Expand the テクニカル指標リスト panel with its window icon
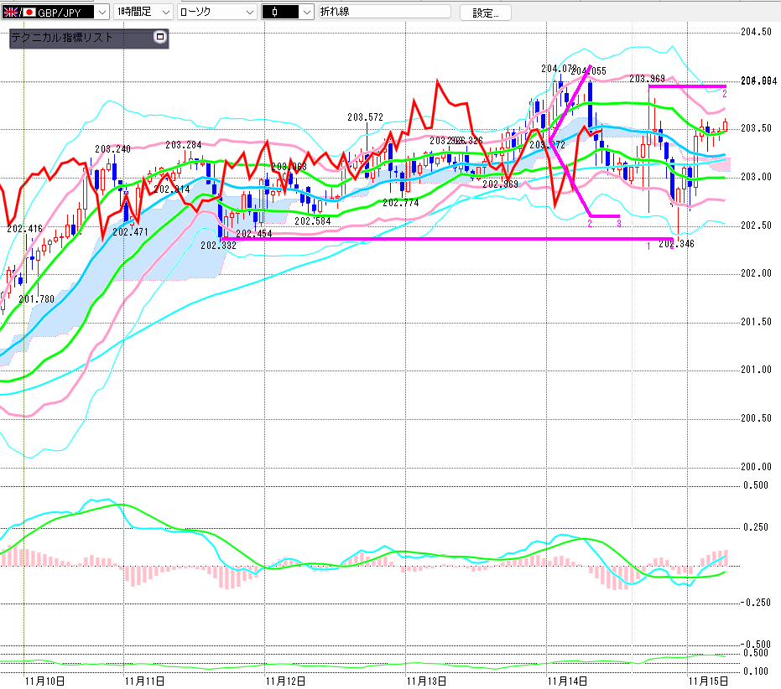 click(160, 38)
